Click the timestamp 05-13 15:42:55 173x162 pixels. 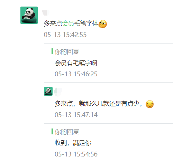point(65,35)
